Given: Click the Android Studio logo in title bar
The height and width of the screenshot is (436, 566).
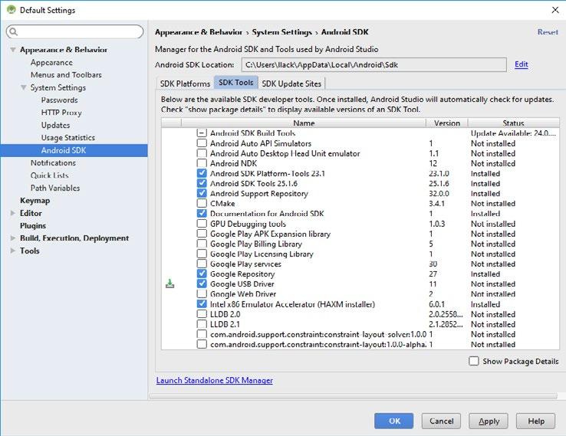Looking at the screenshot, I should [x=12, y=10].
